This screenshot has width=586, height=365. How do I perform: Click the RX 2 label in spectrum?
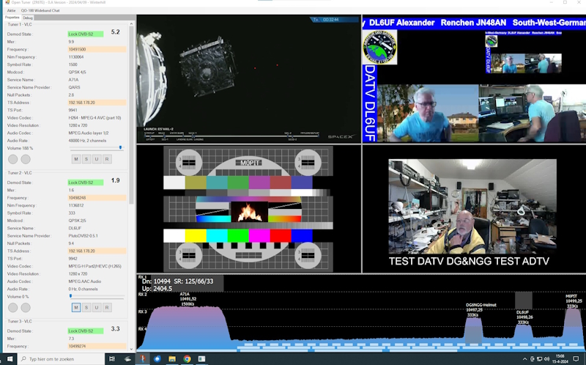coord(142,295)
